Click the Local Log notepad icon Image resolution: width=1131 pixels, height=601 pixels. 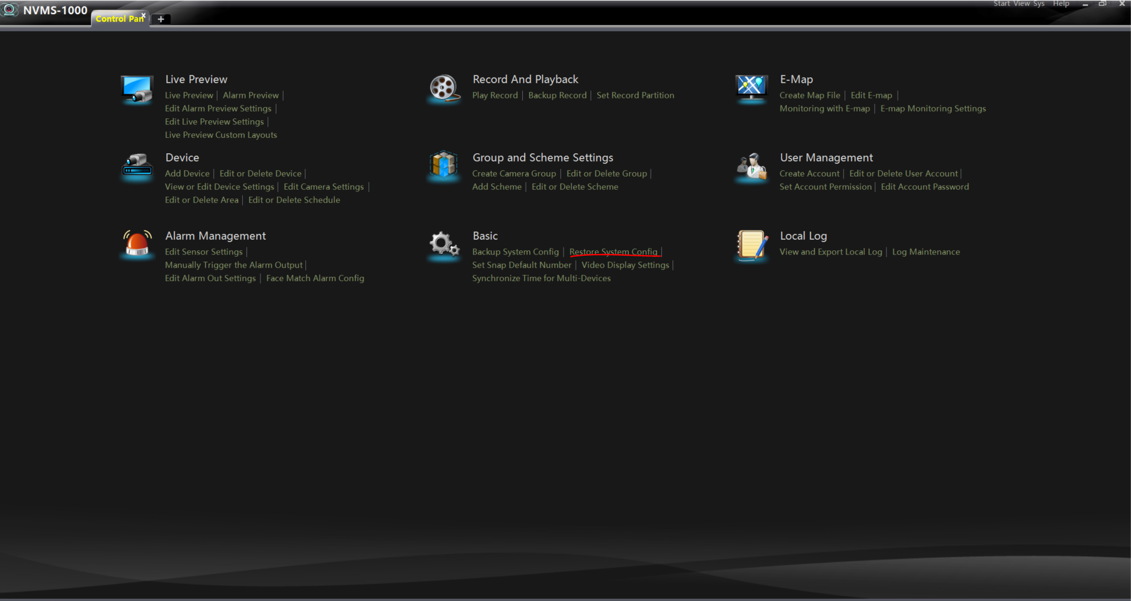752,245
